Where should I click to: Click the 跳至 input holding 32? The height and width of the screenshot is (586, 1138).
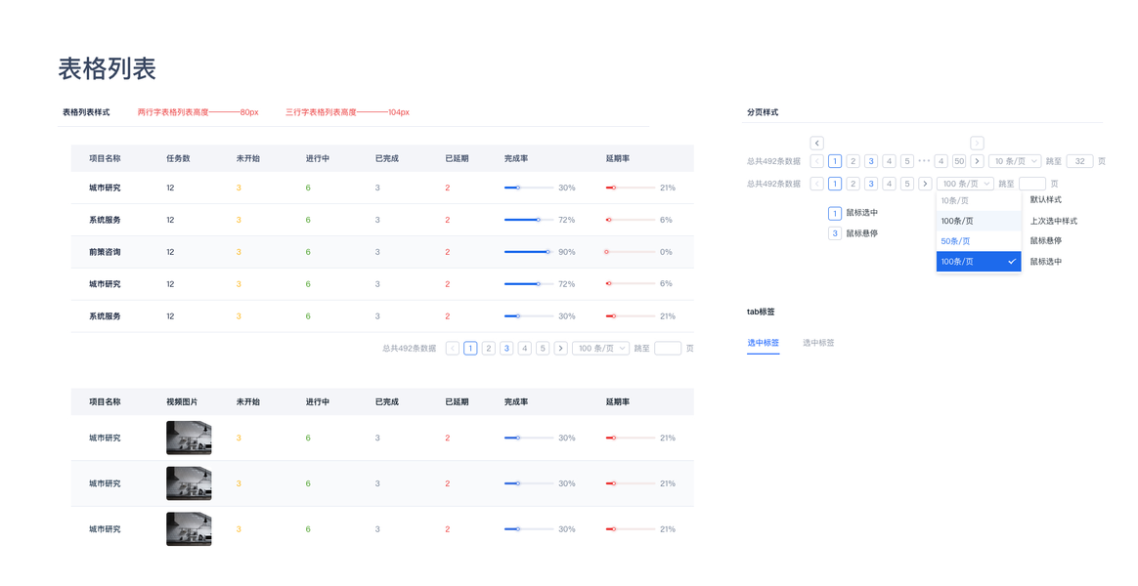coord(1080,161)
